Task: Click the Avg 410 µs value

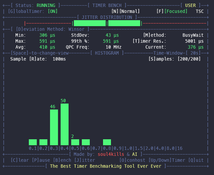Action: click(x=47, y=47)
